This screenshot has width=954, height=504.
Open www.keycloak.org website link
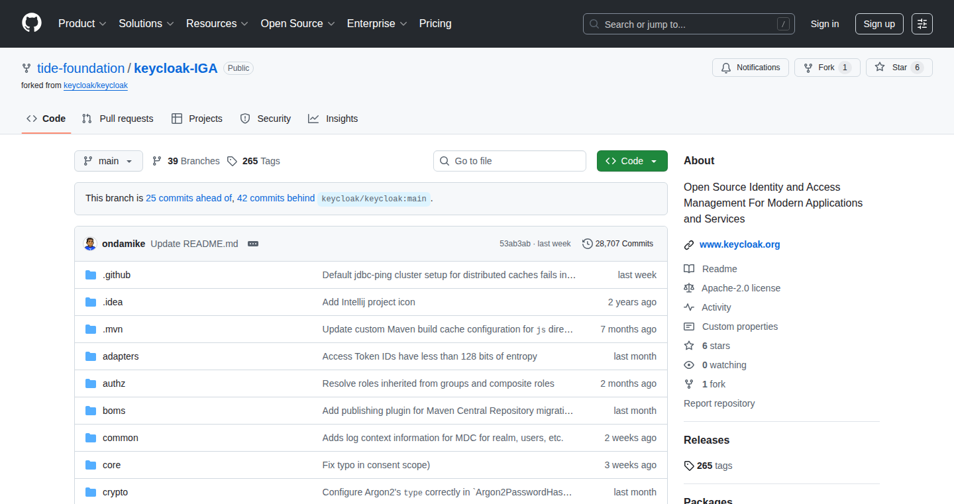coord(740,244)
